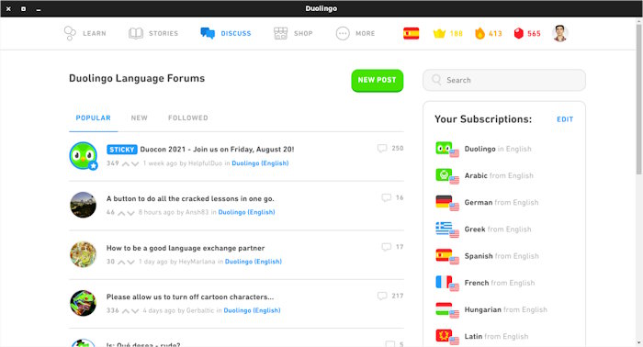Click the red gem icon

tap(518, 33)
